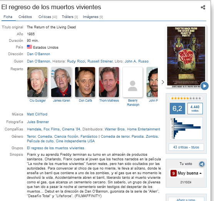This screenshot has width=214, height=201.
Task: Switch to the Ficha tab
Action: [8, 17]
